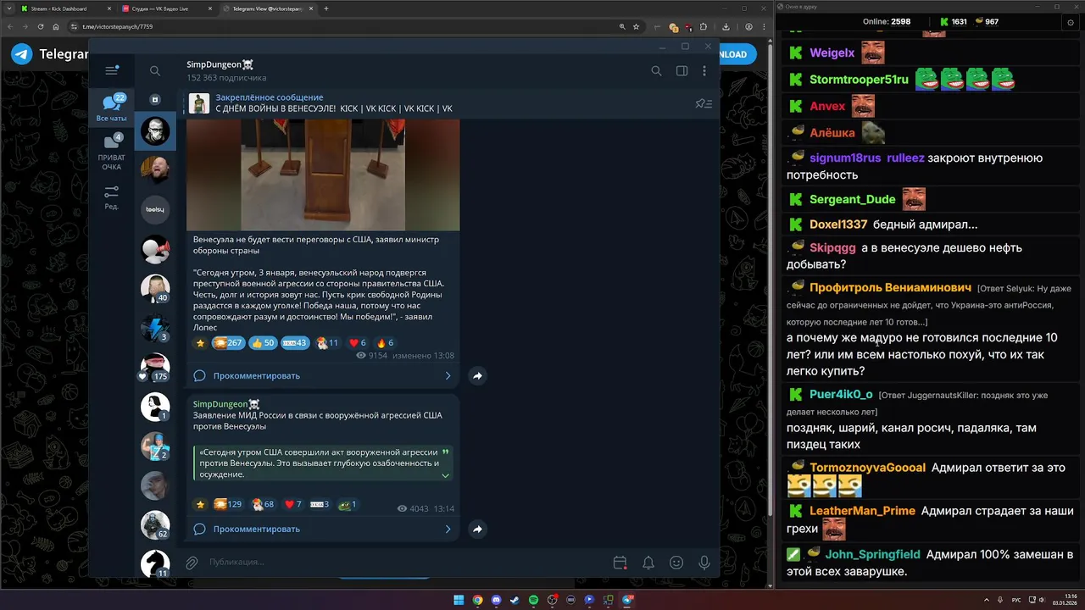Open chat with the 40 unread badge
This screenshot has height=610, width=1085.
tap(155, 289)
